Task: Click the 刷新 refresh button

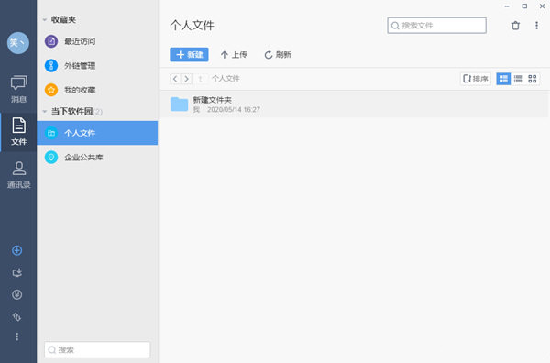Action: (278, 55)
